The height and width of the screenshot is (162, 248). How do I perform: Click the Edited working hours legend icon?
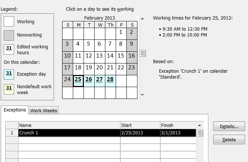pyautogui.click(x=9, y=49)
